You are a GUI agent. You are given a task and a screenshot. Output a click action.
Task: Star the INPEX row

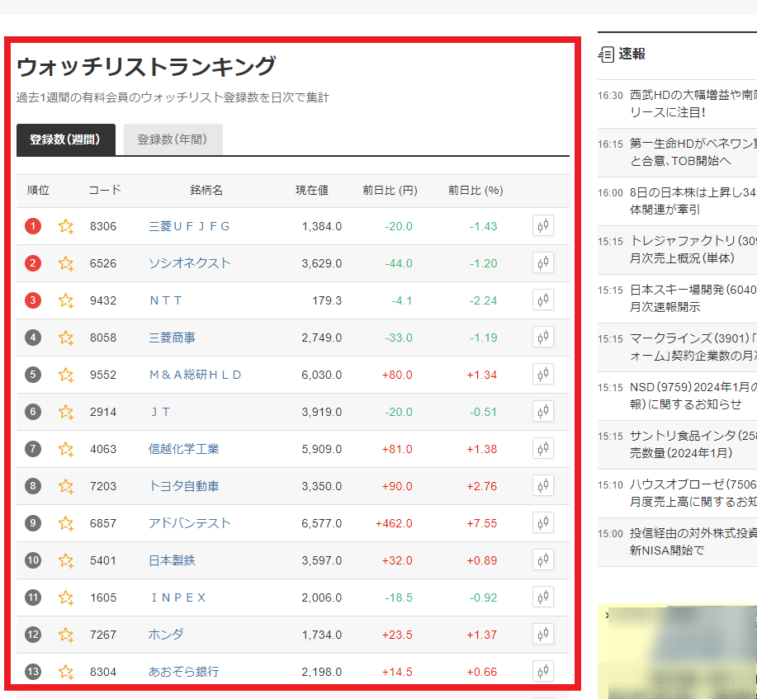pyautogui.click(x=66, y=597)
